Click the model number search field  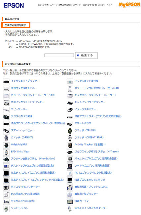[59, 55]
